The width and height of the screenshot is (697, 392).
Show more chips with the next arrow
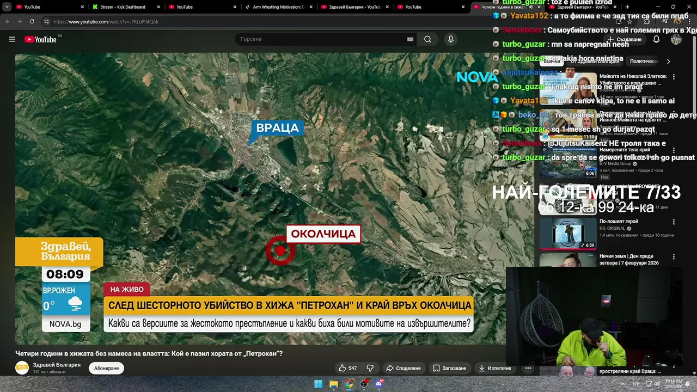tap(668, 62)
